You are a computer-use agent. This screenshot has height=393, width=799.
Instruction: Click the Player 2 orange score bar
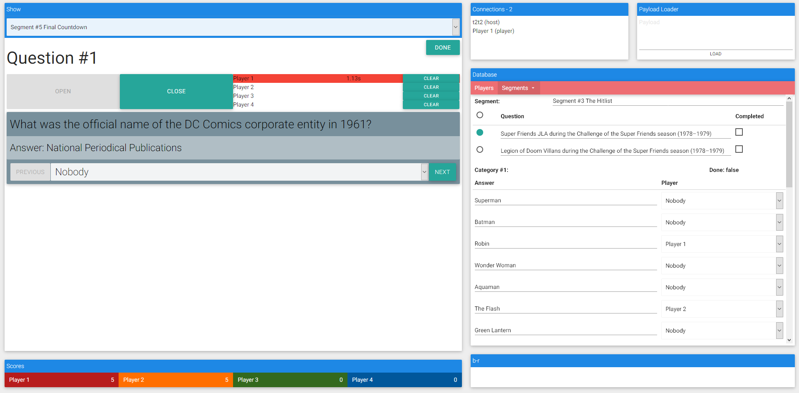[x=176, y=380]
